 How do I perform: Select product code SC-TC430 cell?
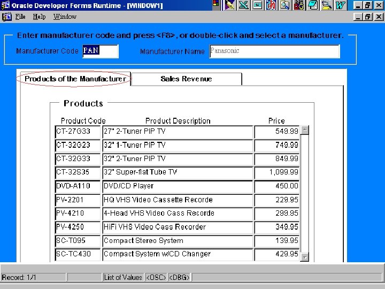pyautogui.click(x=78, y=254)
